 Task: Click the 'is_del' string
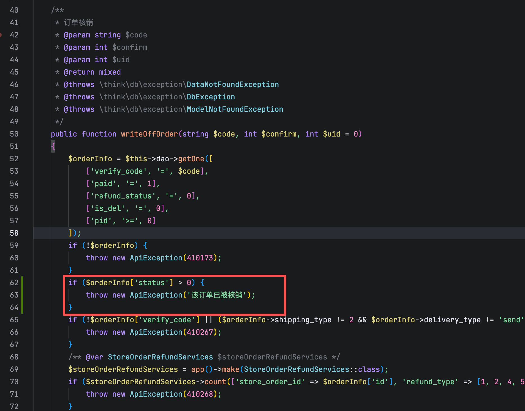(x=108, y=208)
